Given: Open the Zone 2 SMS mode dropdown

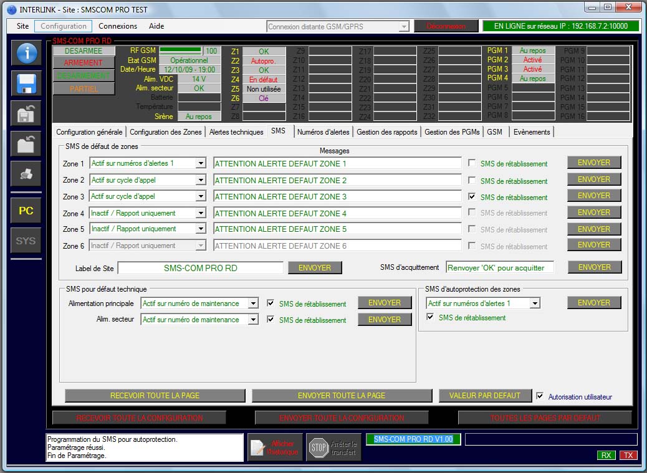Looking at the screenshot, I should 201,180.
